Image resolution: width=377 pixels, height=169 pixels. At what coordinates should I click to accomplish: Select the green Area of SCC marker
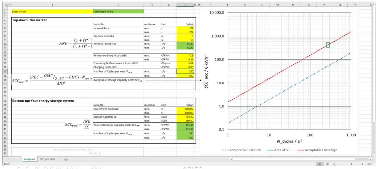tap(328, 45)
